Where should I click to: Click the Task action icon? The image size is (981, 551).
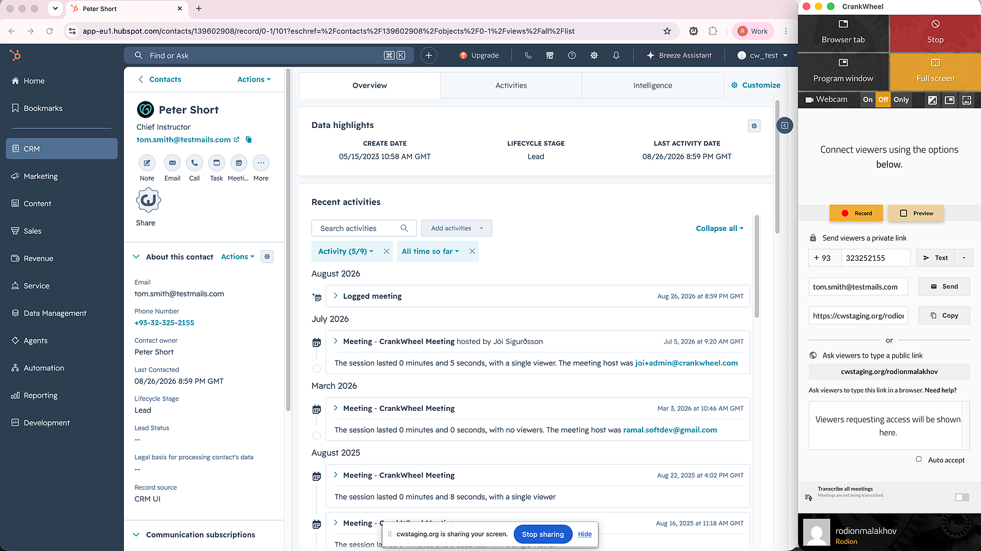point(216,163)
